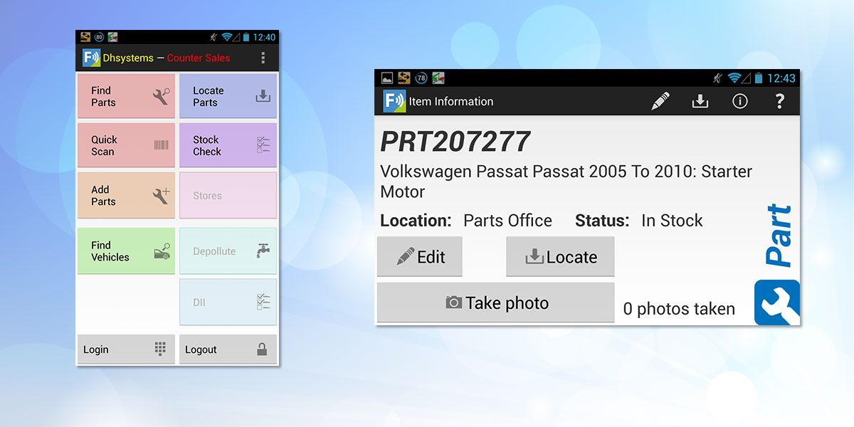854x427 pixels.
Task: Open the circled info icon
Action: (740, 101)
